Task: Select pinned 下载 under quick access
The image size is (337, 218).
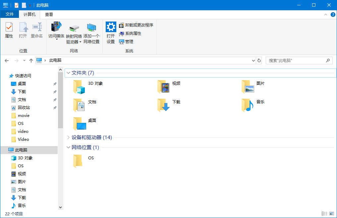Action: click(22, 91)
